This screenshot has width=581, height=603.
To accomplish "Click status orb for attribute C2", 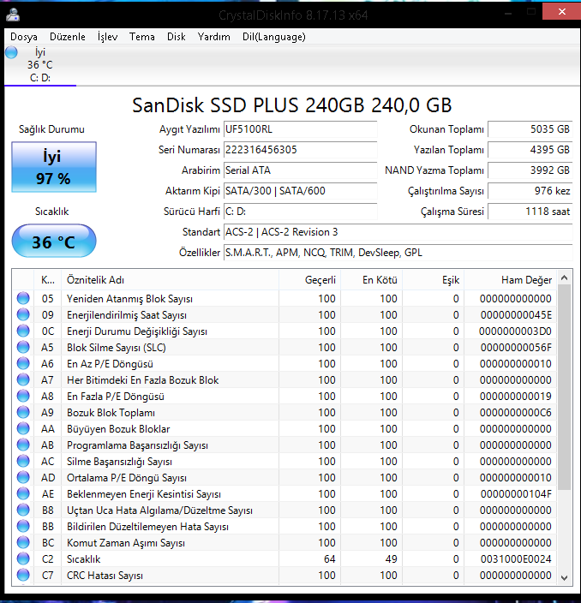I will (23, 558).
